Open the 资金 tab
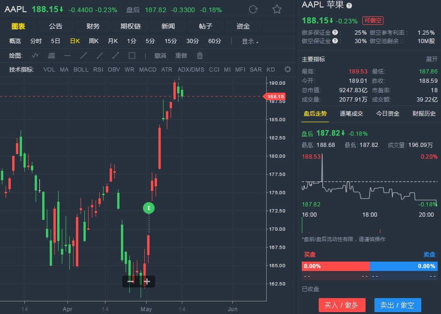 tap(243, 26)
